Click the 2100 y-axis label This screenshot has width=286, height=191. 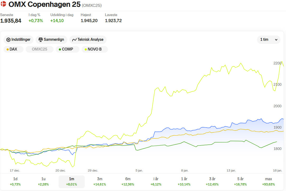278,85
